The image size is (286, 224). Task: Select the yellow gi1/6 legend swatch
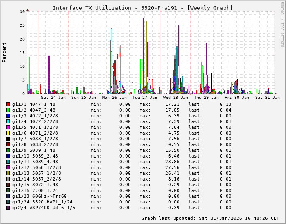(x=8, y=133)
